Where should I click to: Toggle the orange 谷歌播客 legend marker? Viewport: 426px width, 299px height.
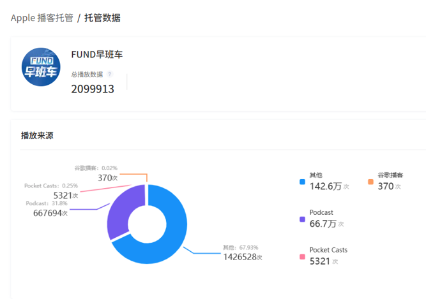click(x=370, y=182)
